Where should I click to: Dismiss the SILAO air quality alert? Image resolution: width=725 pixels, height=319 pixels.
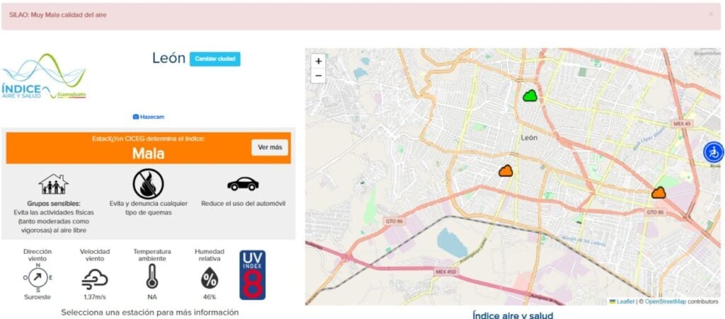[x=711, y=14]
